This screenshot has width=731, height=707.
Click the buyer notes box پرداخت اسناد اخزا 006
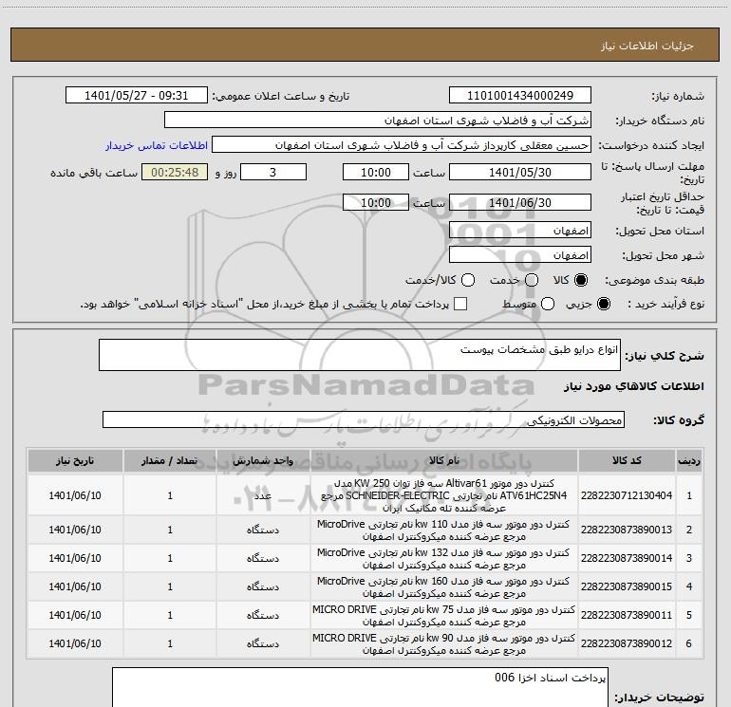tap(360, 687)
